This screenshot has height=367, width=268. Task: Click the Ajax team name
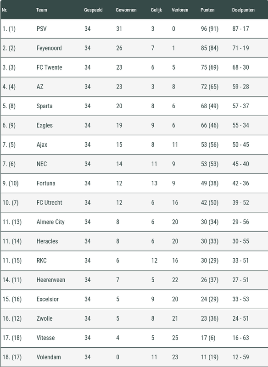point(42,145)
